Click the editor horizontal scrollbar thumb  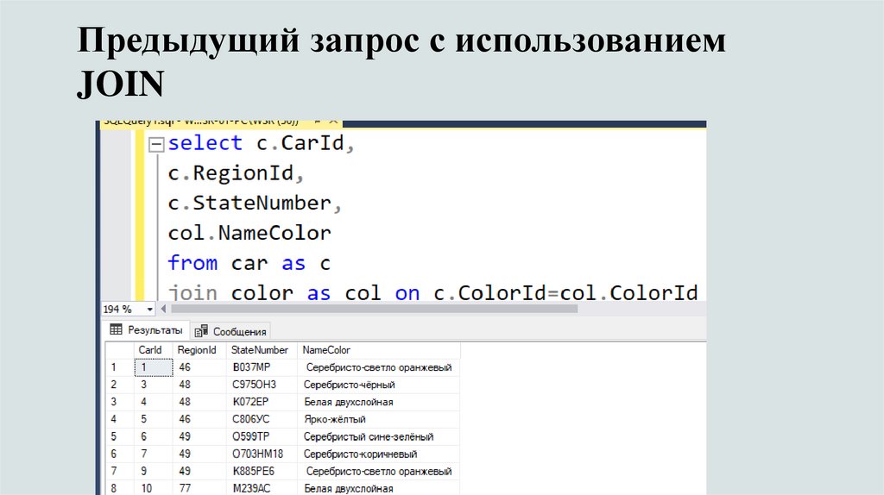click(375, 309)
